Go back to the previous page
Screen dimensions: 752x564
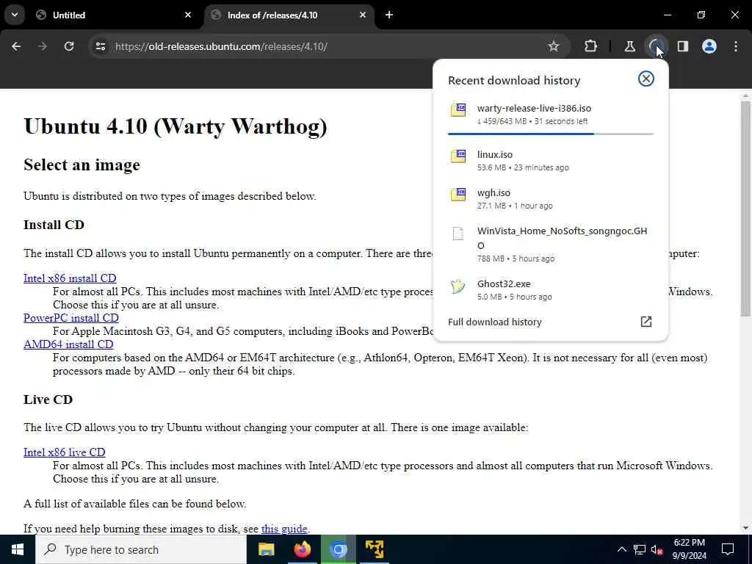pyautogui.click(x=16, y=46)
